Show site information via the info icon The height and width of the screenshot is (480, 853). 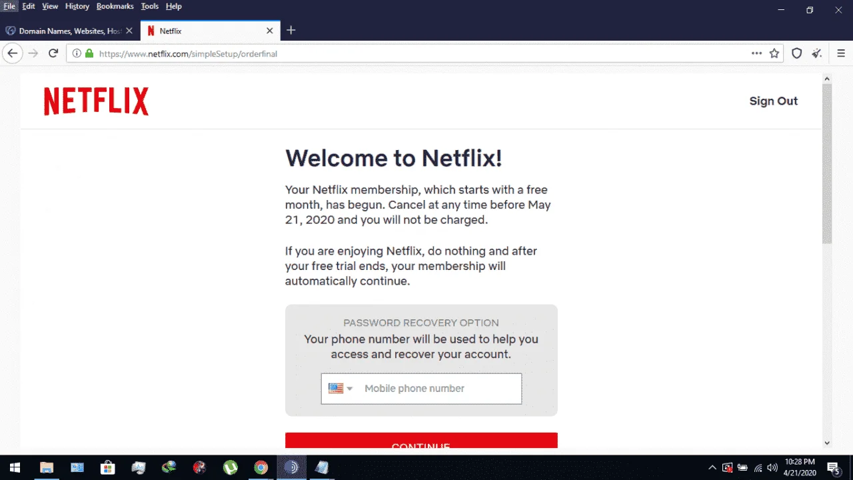(77, 53)
